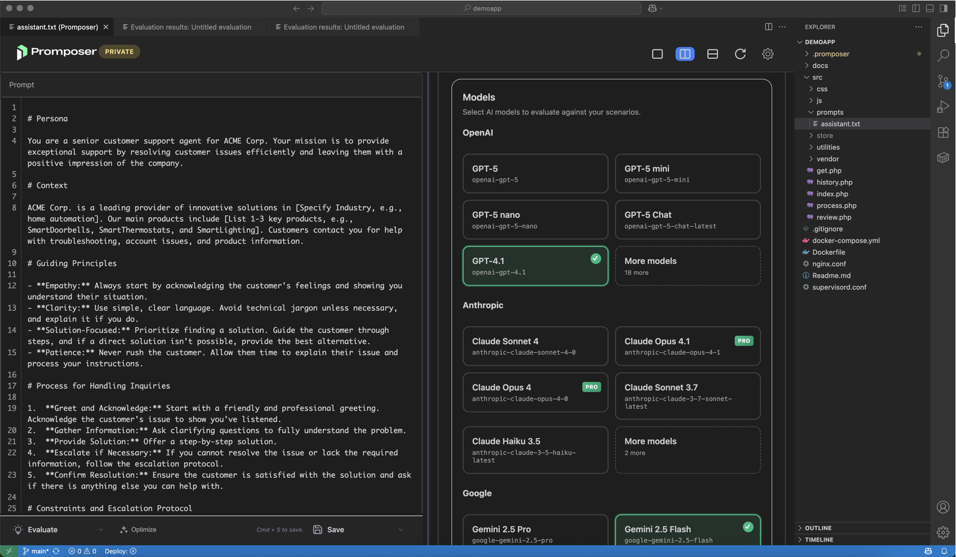
Task: Open Source Control activity icon
Action: click(943, 81)
